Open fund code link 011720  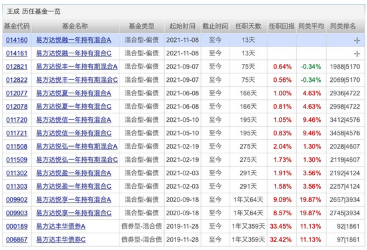[17, 120]
